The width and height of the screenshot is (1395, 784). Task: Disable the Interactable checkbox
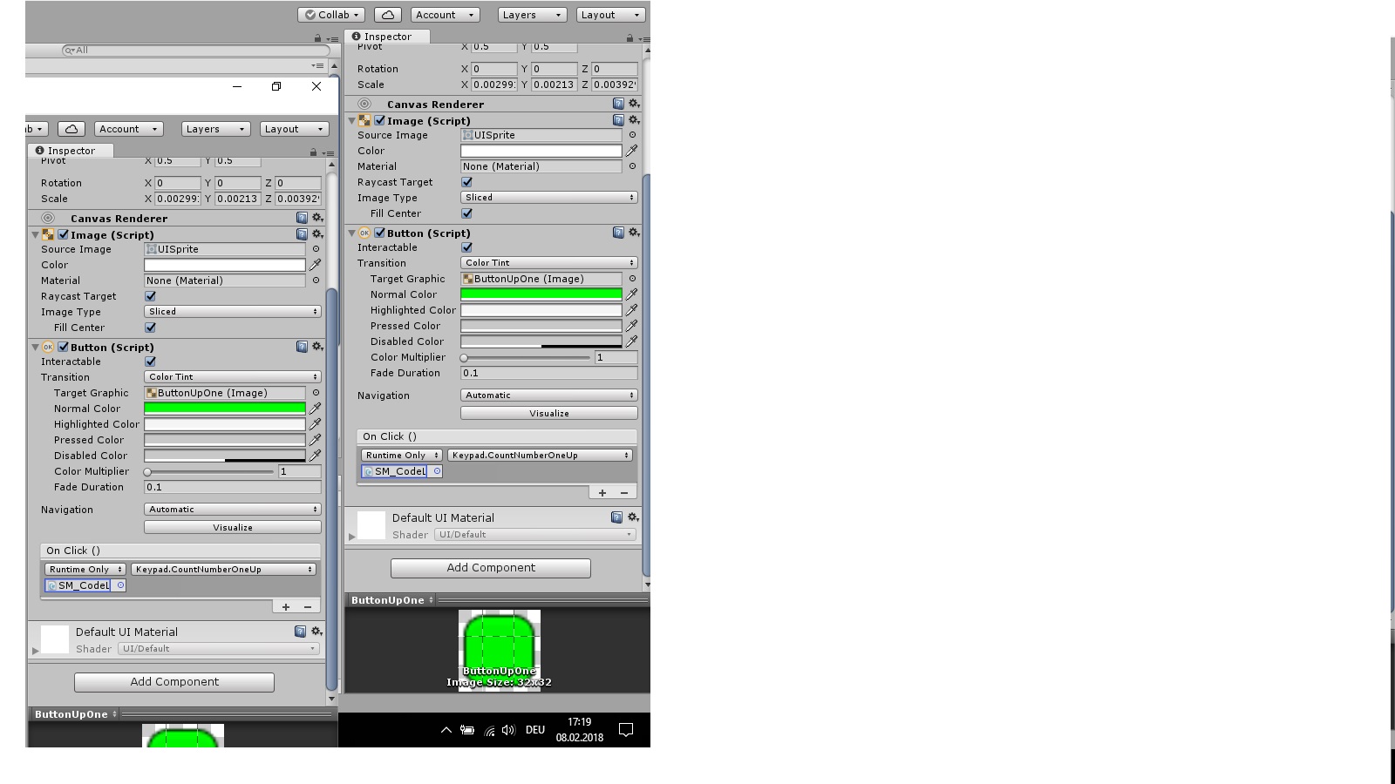467,247
